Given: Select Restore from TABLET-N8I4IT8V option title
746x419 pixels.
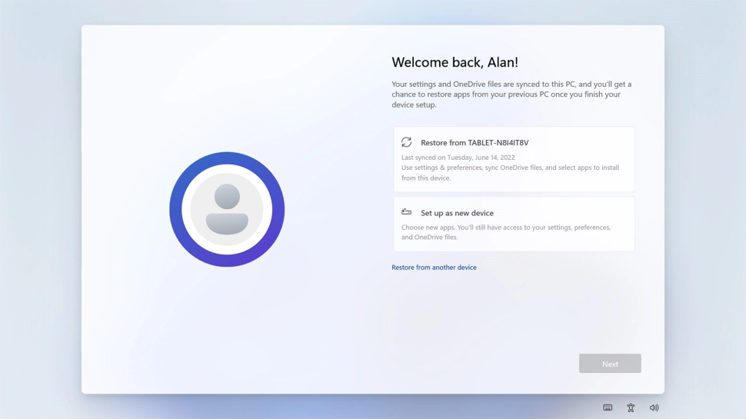Looking at the screenshot, I should pos(475,143).
